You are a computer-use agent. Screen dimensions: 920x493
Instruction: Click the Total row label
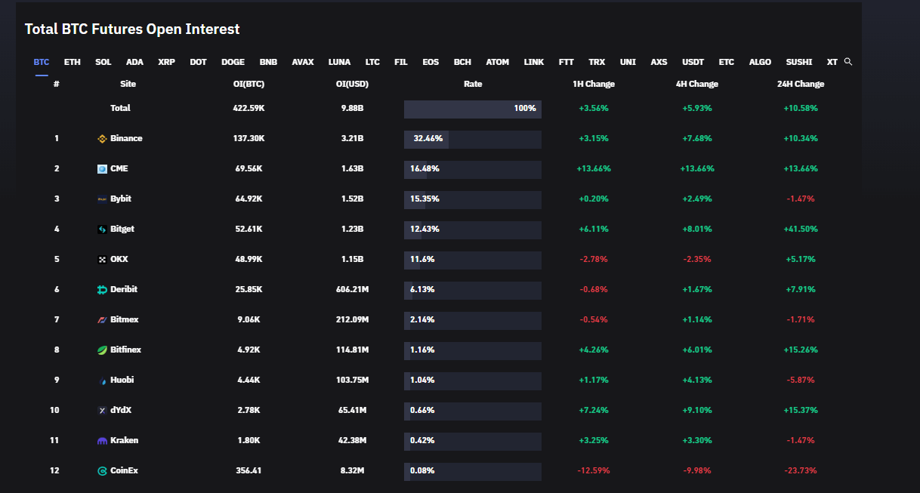click(x=120, y=108)
